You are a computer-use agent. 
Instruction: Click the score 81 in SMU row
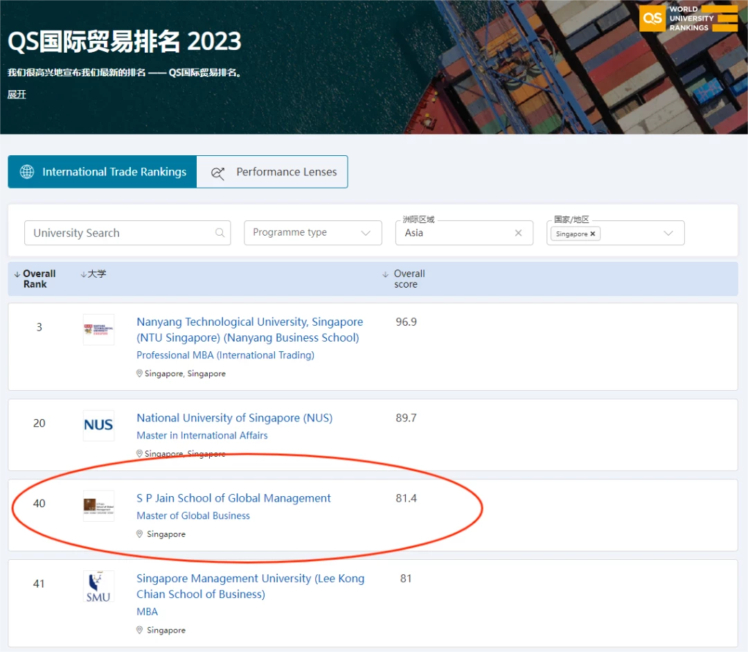point(405,579)
